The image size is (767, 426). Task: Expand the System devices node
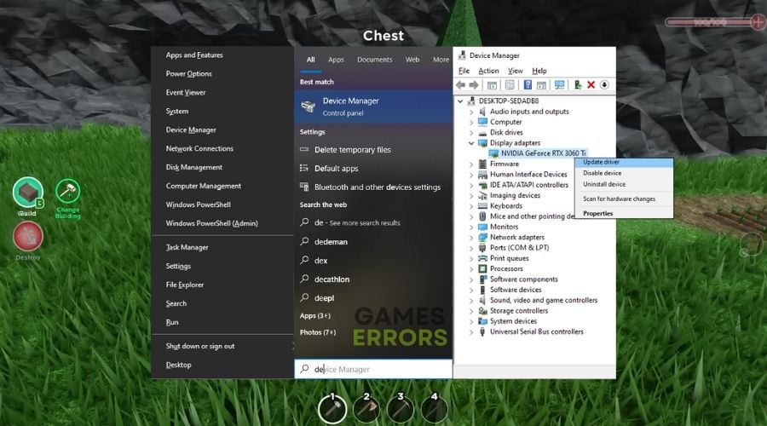[471, 321]
